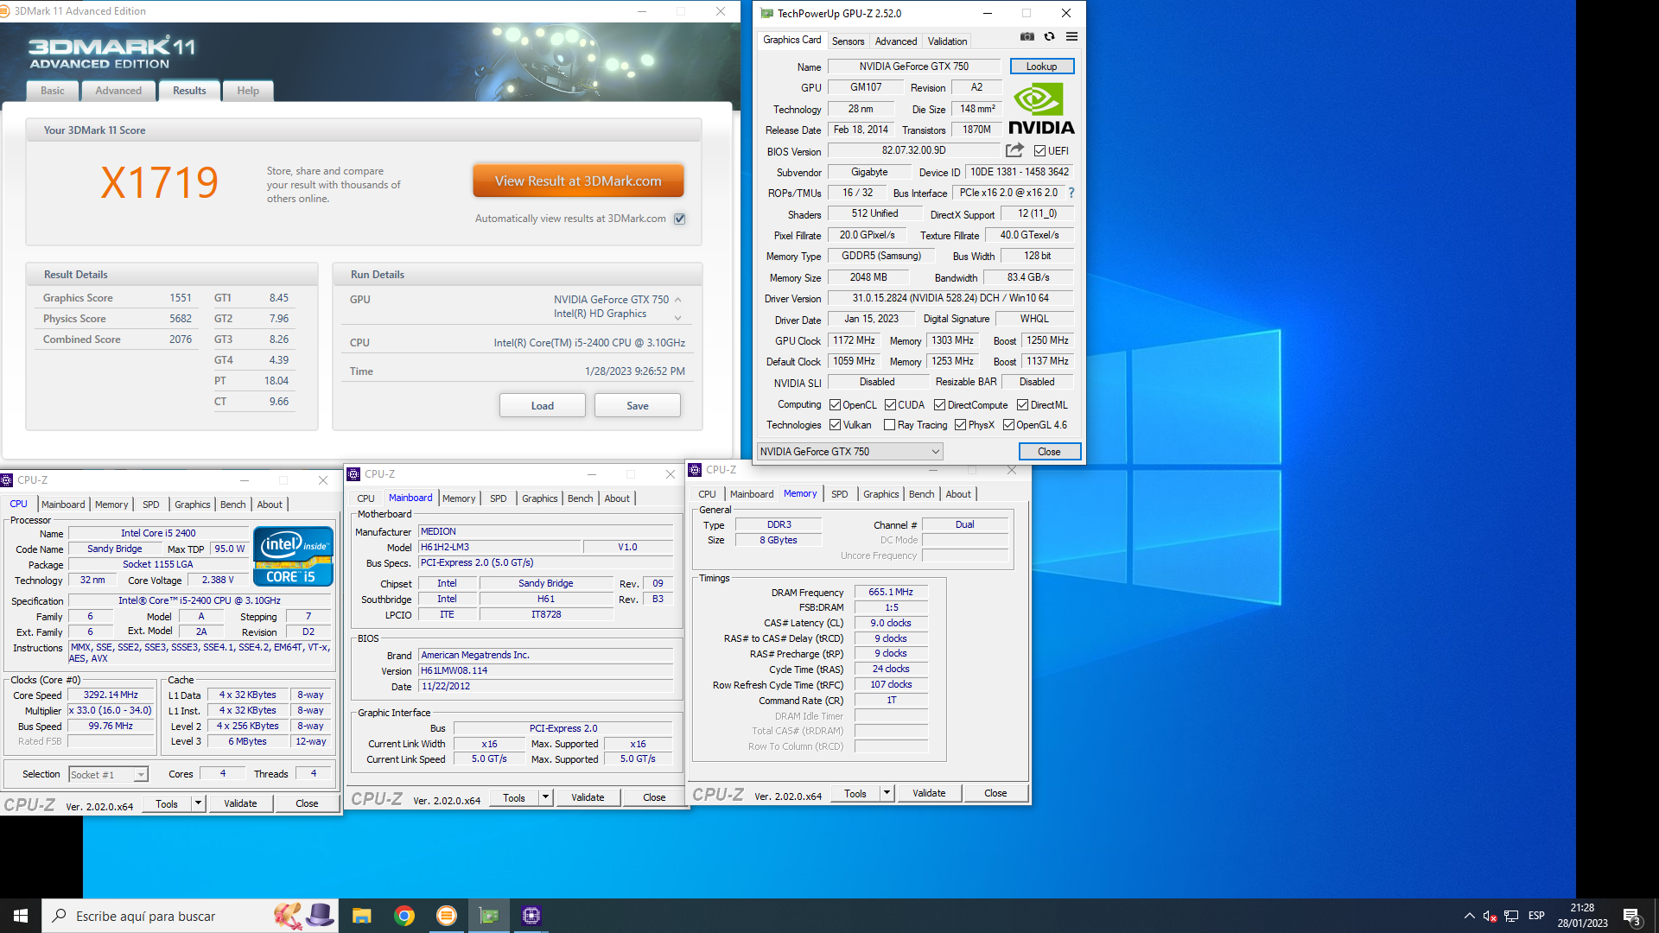
Task: Click GPU-Z title bar app icon
Action: (x=766, y=13)
